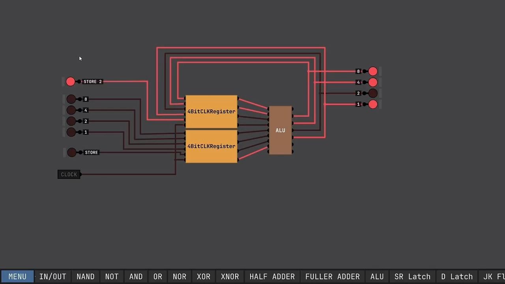The width and height of the screenshot is (505, 284).
Task: Toggle the input pin labeled 4
Action: coord(71,110)
